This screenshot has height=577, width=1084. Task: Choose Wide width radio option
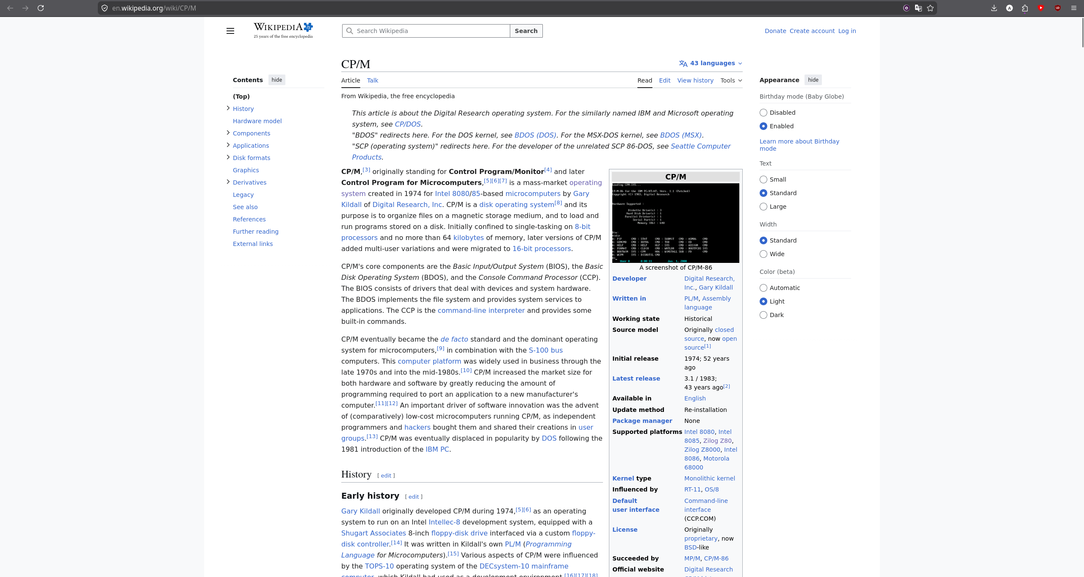763,254
